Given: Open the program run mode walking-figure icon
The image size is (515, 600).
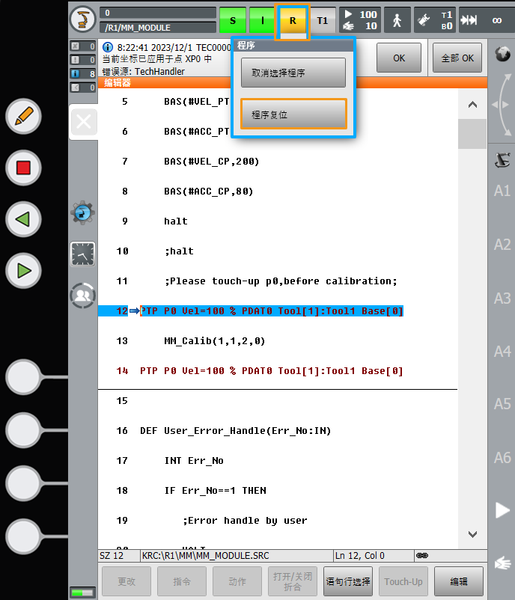Looking at the screenshot, I should 397,20.
